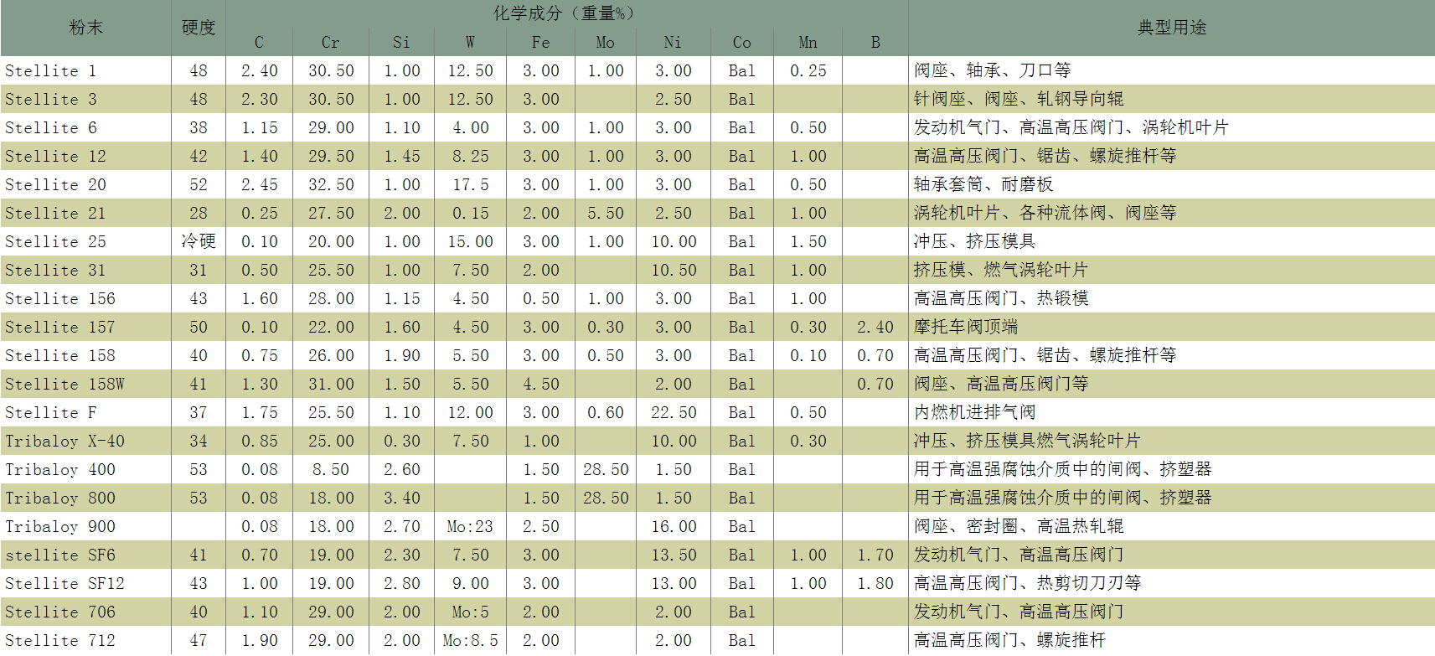Click the Stellite 20 row name
This screenshot has height=656, width=1435.
tap(55, 185)
